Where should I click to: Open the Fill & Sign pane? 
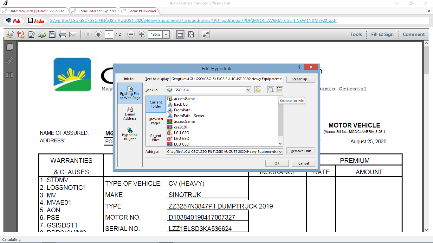(382, 34)
